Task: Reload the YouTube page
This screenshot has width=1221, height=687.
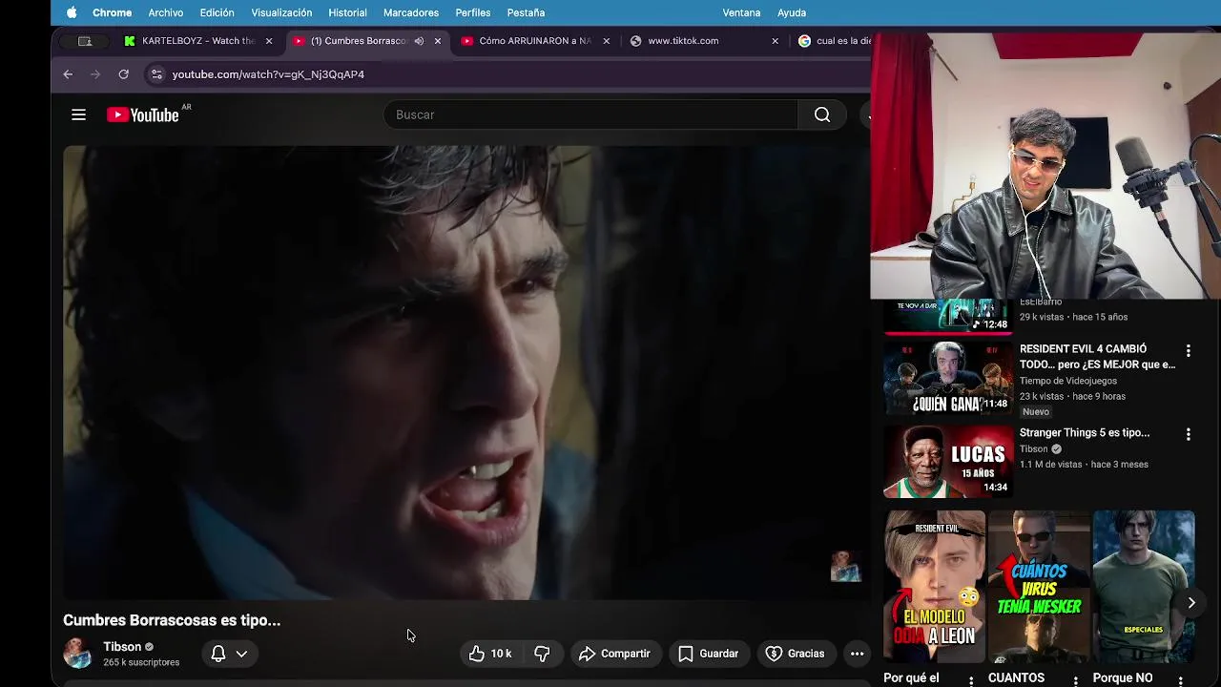Action: click(x=123, y=74)
